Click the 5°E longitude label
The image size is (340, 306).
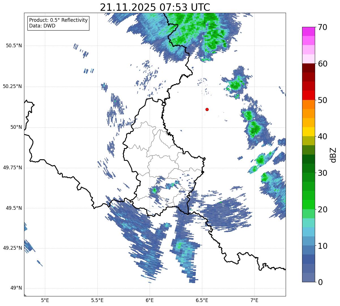coord(45,300)
